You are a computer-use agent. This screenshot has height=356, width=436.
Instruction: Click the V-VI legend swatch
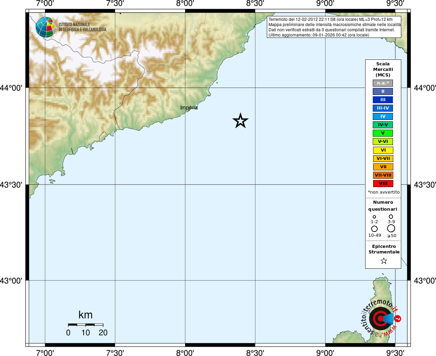tap(383, 141)
